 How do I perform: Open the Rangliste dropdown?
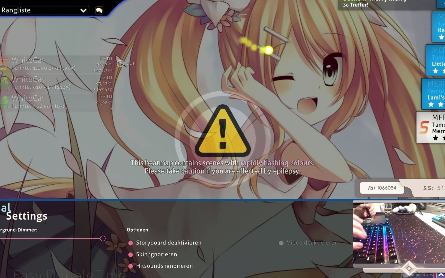[x=83, y=10]
